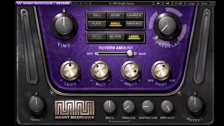The width and height of the screenshot is (224, 126).
Task: Click the Highs EQ knob
Action: [x=131, y=70]
